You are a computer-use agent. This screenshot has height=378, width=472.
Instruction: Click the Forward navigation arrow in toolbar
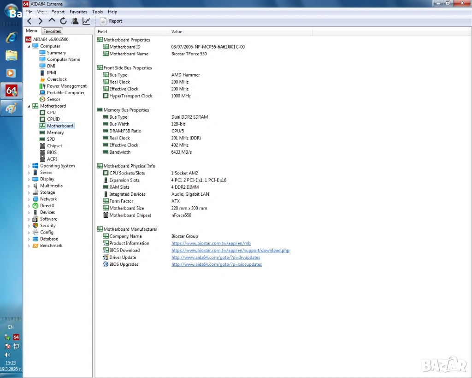tap(41, 21)
